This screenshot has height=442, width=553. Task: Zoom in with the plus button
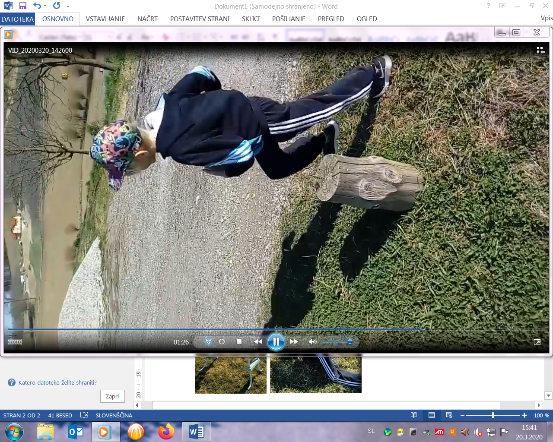click(x=524, y=415)
